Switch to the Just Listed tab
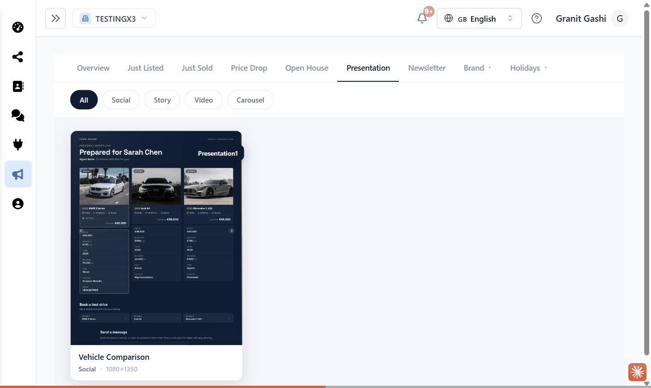This screenshot has height=388, width=651. (145, 68)
